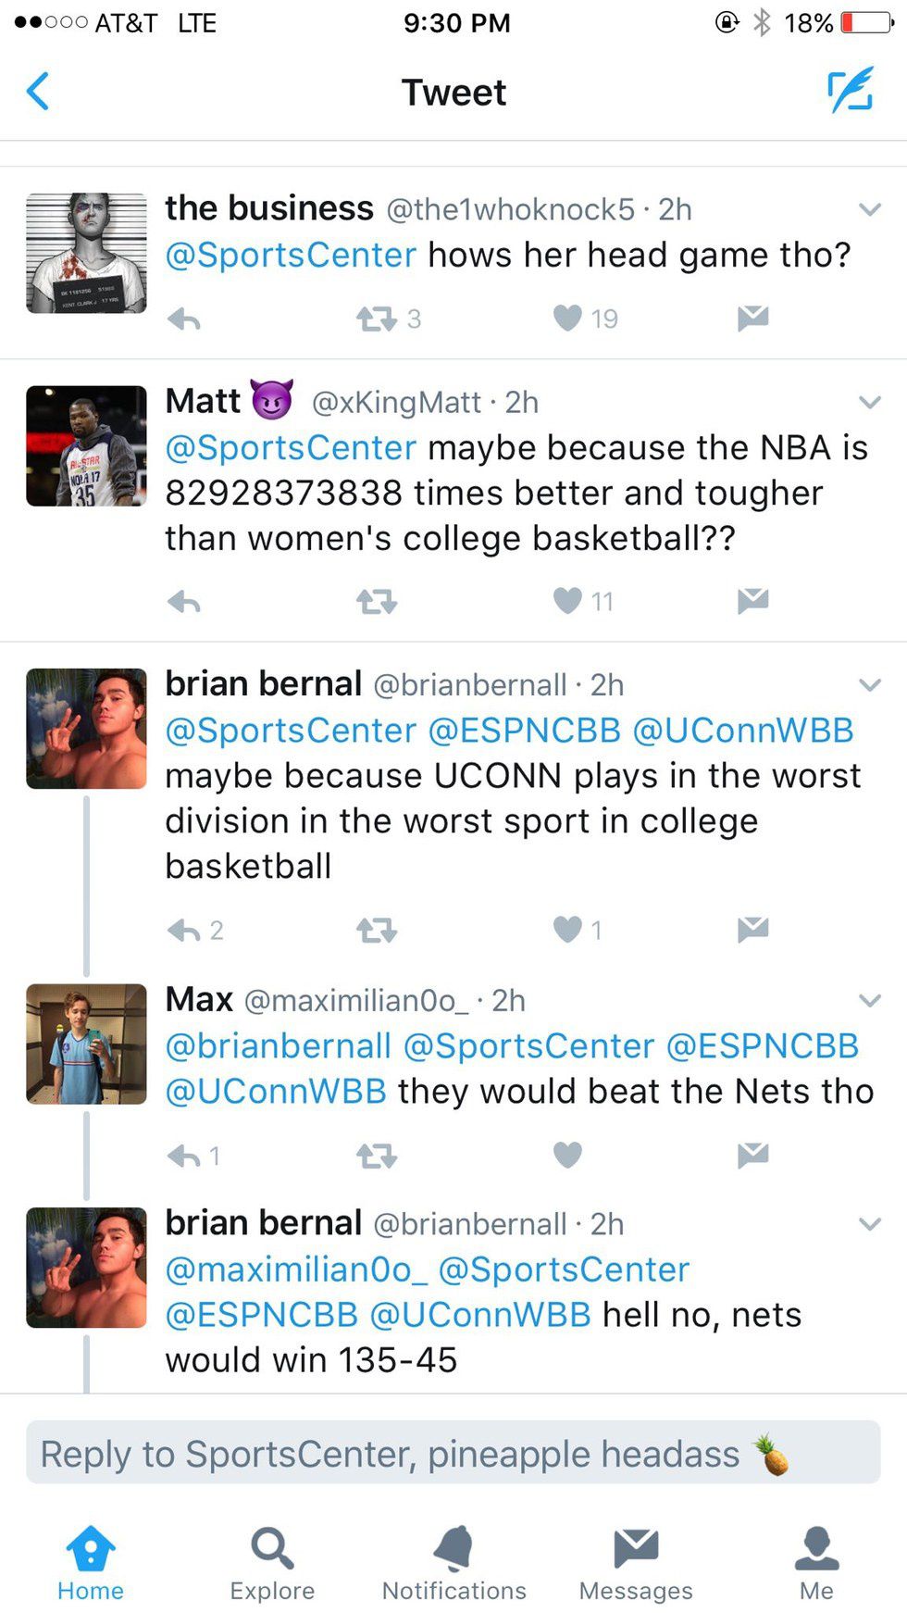The width and height of the screenshot is (907, 1613).
Task: Like Matt's NBA tweet
Action: [x=567, y=602]
